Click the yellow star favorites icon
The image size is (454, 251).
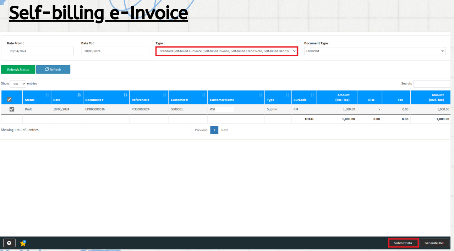[23, 243]
